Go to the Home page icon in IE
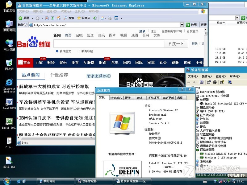 pyautogui.click(x=59, y=18)
